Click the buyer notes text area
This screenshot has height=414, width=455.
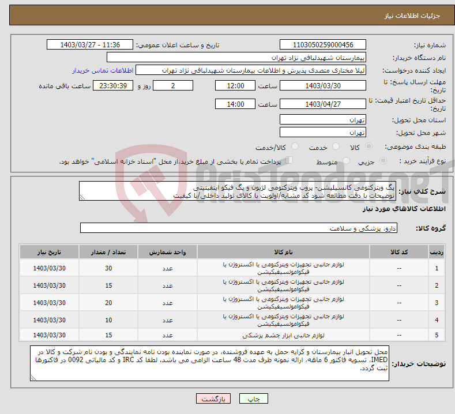pos(209,363)
